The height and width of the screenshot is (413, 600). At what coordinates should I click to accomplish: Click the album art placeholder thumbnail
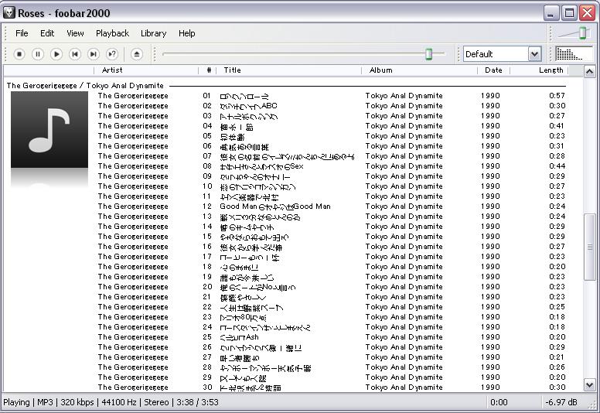(49, 129)
